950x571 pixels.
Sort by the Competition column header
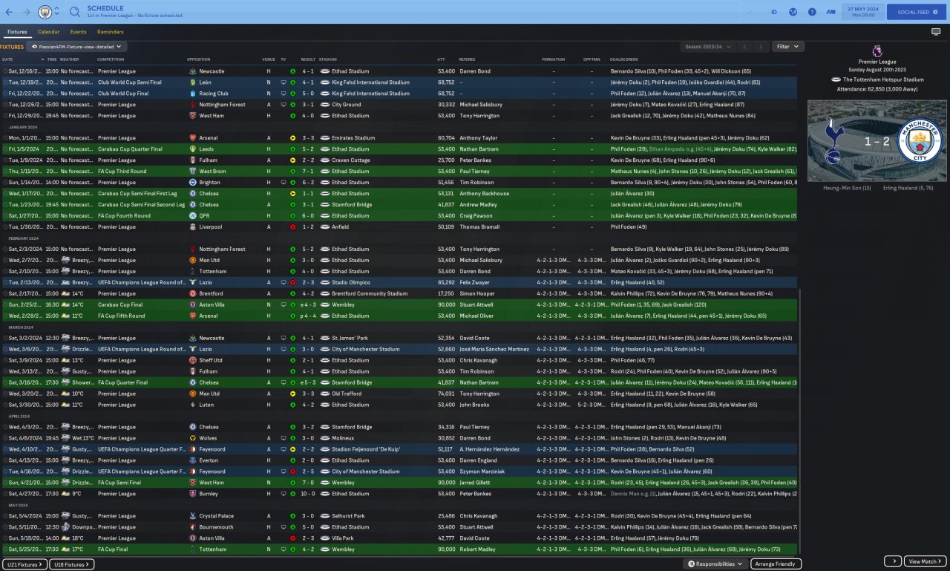pyautogui.click(x=111, y=59)
